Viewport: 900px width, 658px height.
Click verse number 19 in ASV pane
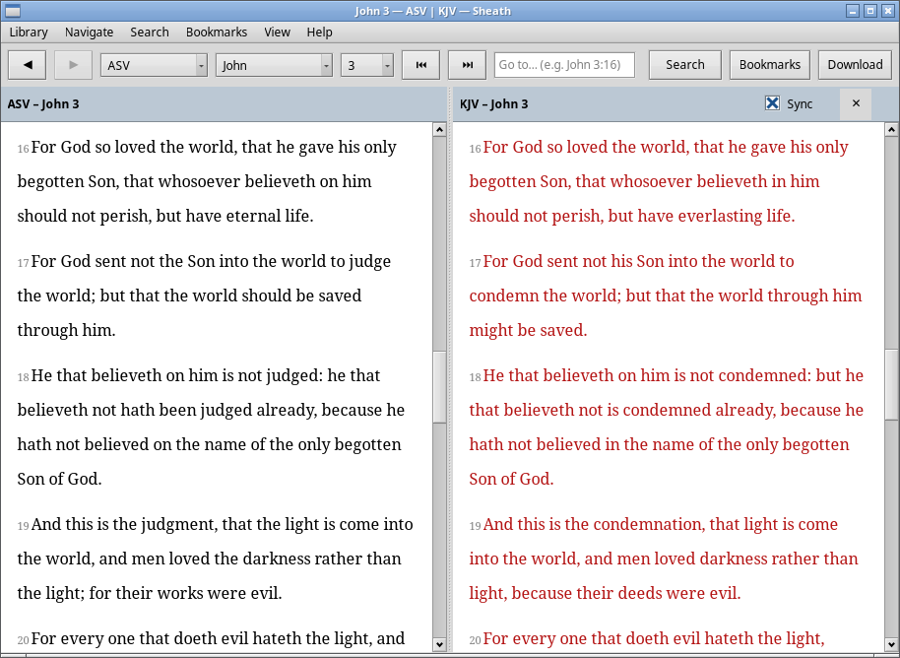[x=23, y=526]
